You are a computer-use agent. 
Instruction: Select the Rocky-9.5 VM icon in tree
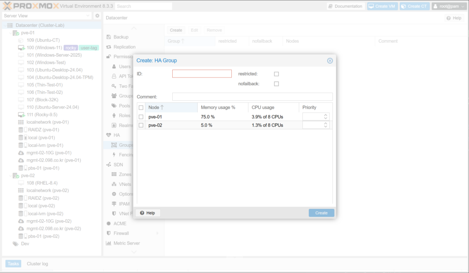(21, 114)
